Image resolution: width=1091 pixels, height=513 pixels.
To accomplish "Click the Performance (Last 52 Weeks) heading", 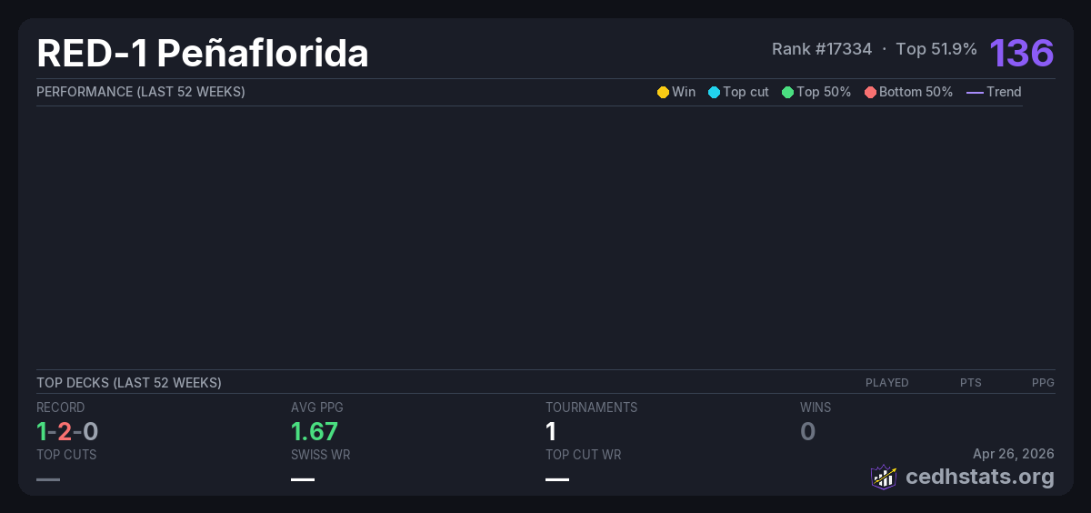I will [x=141, y=92].
